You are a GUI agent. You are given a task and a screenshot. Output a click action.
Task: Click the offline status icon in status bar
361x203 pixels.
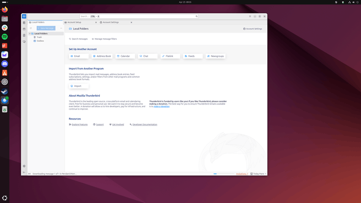click(30, 174)
